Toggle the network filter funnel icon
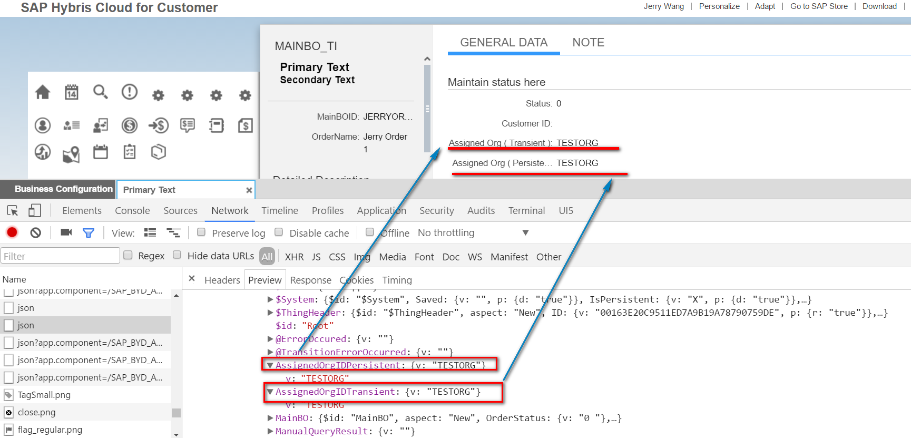This screenshot has height=438, width=911. (x=89, y=233)
